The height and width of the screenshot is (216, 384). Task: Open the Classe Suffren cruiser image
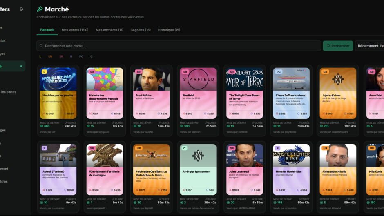[291, 79]
